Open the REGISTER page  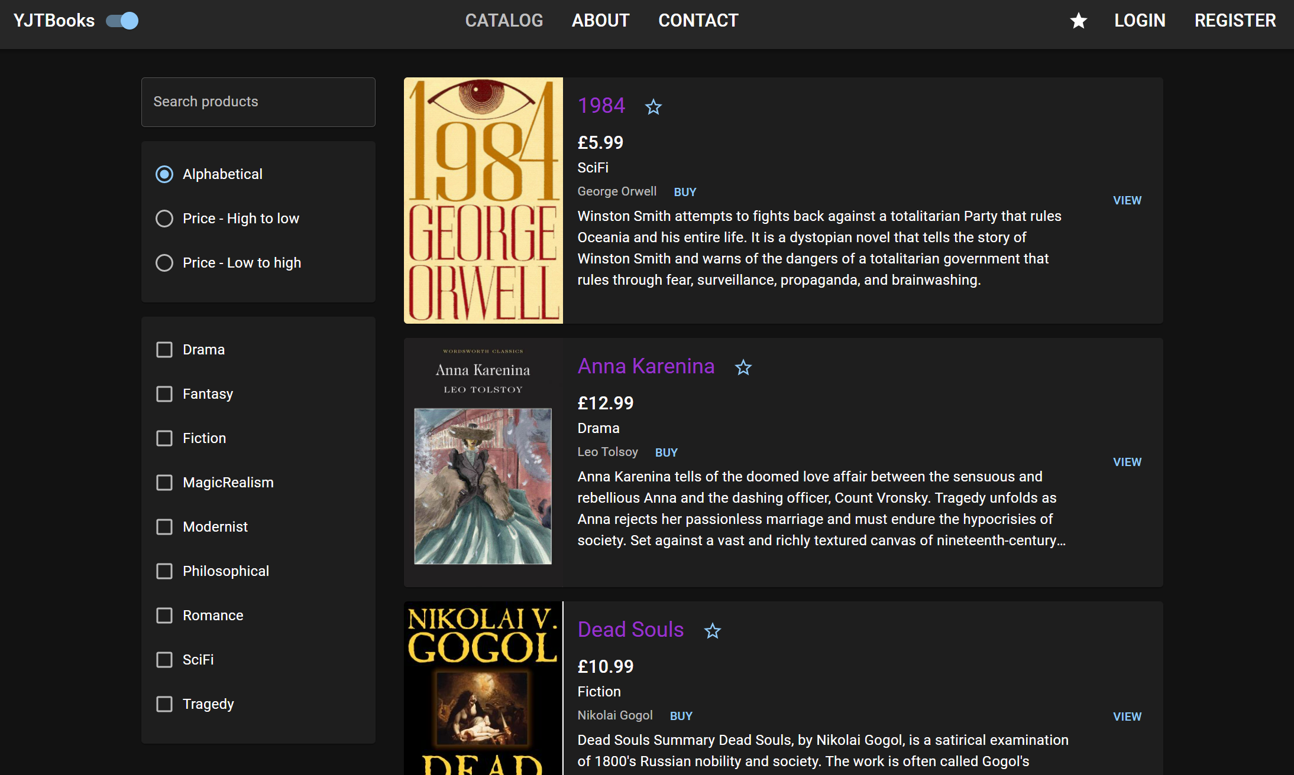pos(1235,21)
